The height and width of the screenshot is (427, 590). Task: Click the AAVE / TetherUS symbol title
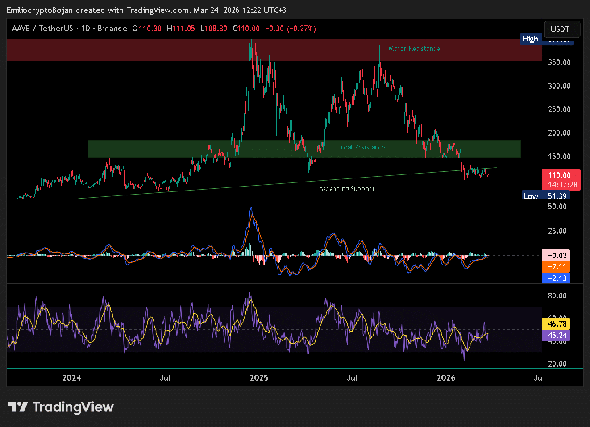(42, 29)
